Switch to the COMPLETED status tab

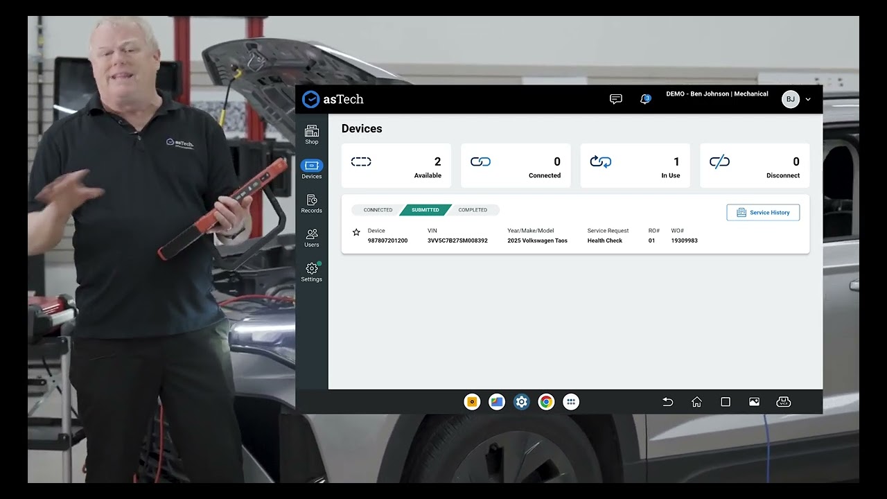tap(473, 210)
